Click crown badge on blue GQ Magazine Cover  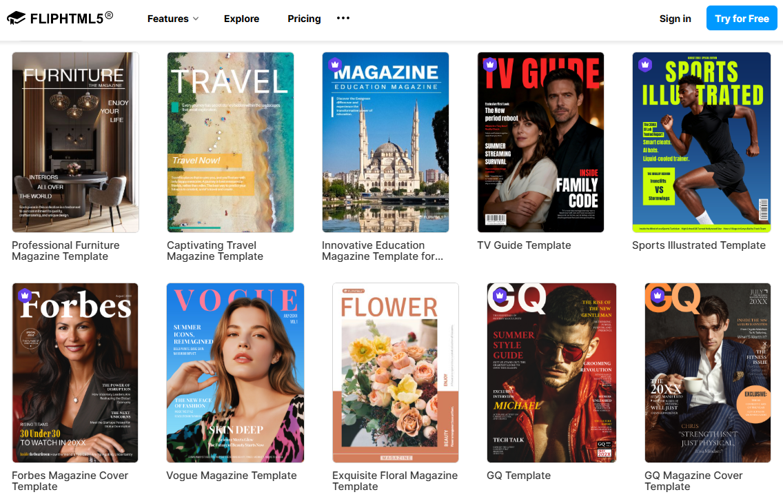pos(658,295)
